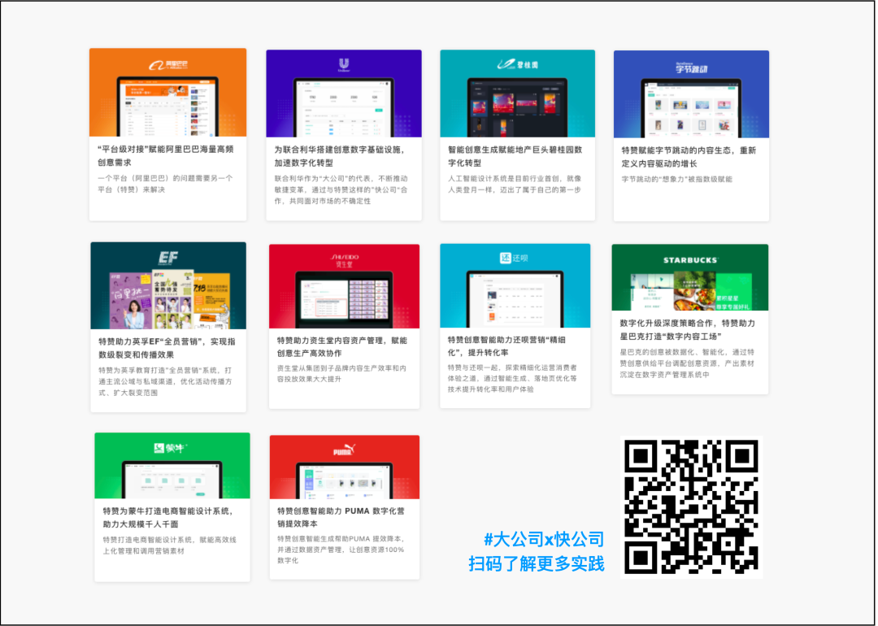Viewport: 878px width, 626px height.
Task: Click the EF logo on the dark teal card
Action: (x=167, y=258)
